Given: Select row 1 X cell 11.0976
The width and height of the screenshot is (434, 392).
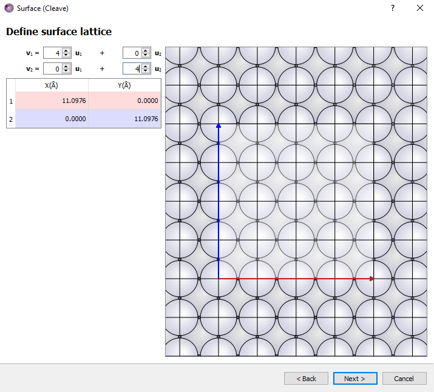Looking at the screenshot, I should (x=52, y=101).
